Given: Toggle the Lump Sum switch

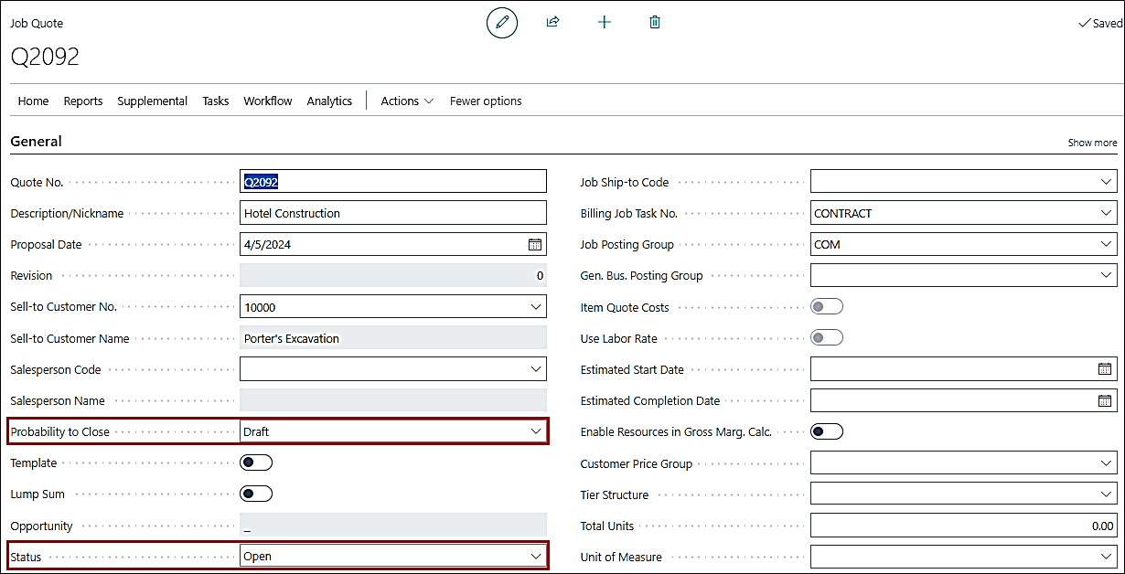Looking at the screenshot, I should (x=256, y=494).
